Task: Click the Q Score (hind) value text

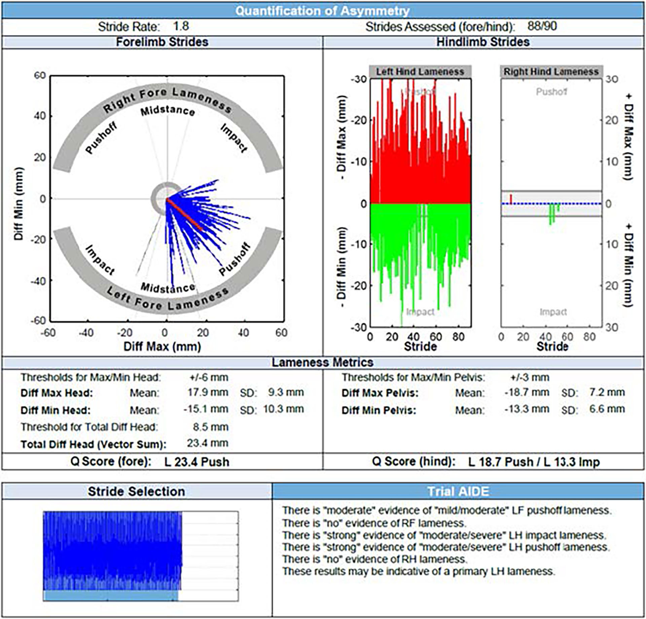Action: [x=534, y=461]
